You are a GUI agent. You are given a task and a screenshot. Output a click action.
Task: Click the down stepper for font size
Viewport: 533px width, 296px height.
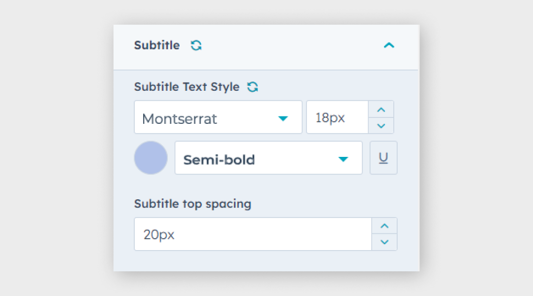(381, 126)
